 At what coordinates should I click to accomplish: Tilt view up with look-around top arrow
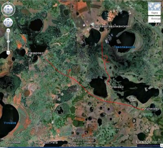point(8,6)
